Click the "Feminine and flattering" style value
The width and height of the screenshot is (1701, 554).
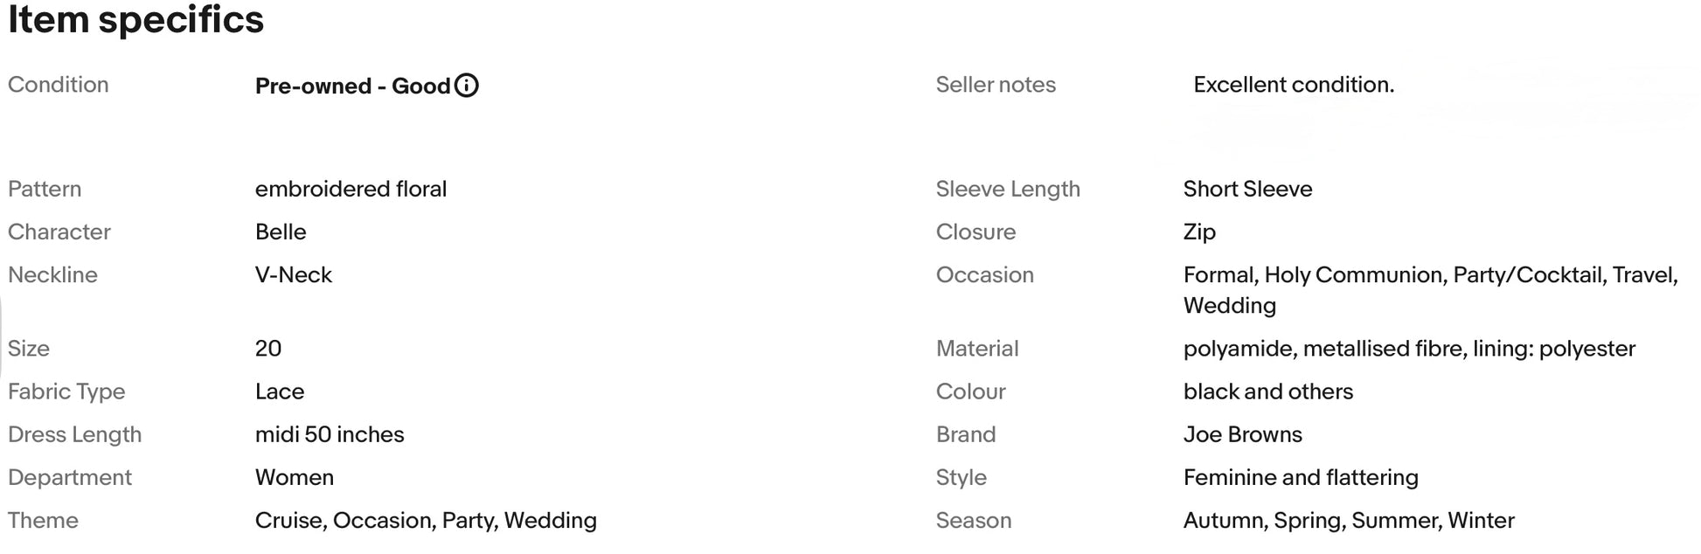pyautogui.click(x=1301, y=477)
